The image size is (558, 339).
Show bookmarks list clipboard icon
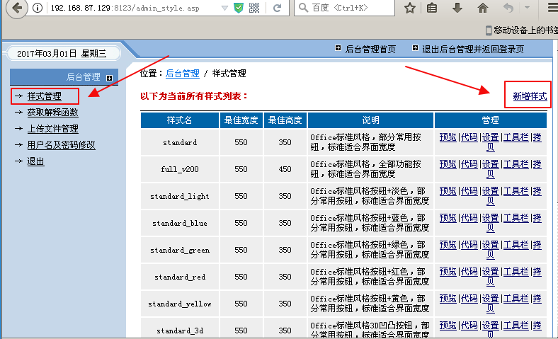[x=432, y=8]
